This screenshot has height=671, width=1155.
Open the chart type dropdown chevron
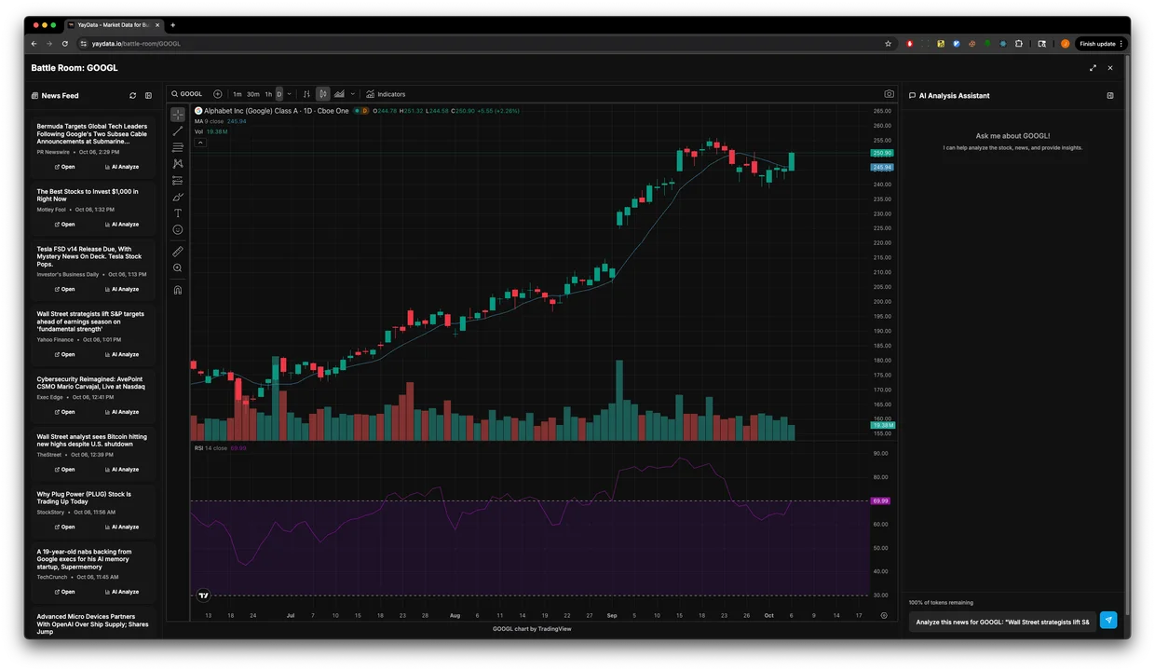click(353, 94)
